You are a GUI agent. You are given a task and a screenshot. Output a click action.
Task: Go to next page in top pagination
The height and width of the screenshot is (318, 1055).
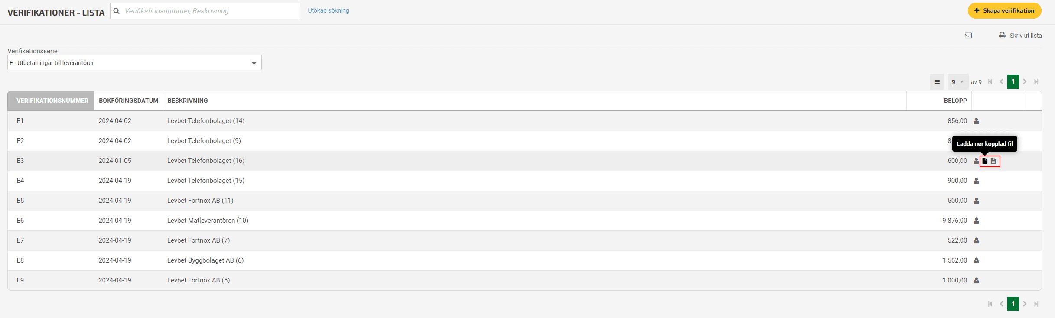1025,82
